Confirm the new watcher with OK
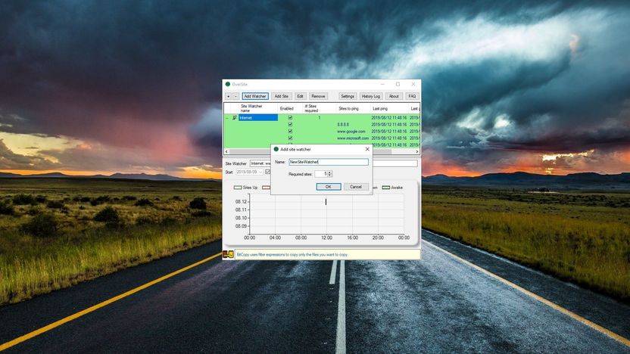The height and width of the screenshot is (354, 630). point(329,187)
